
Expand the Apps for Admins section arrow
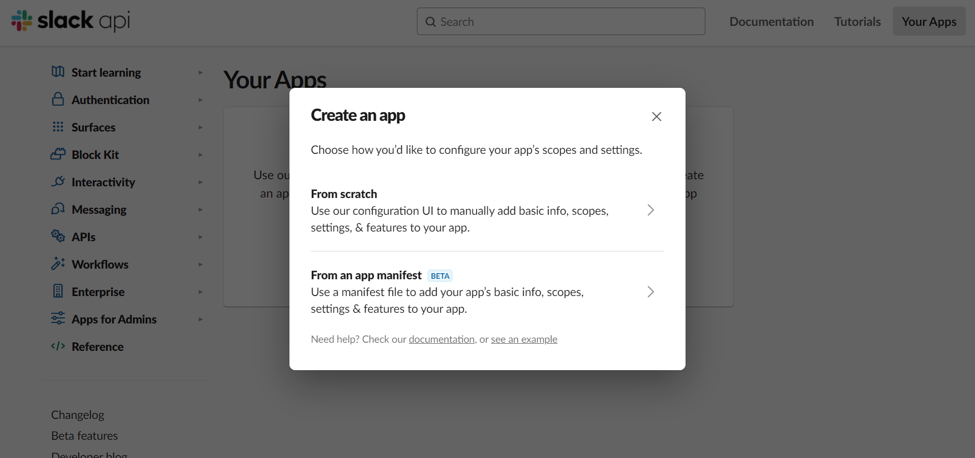[201, 319]
